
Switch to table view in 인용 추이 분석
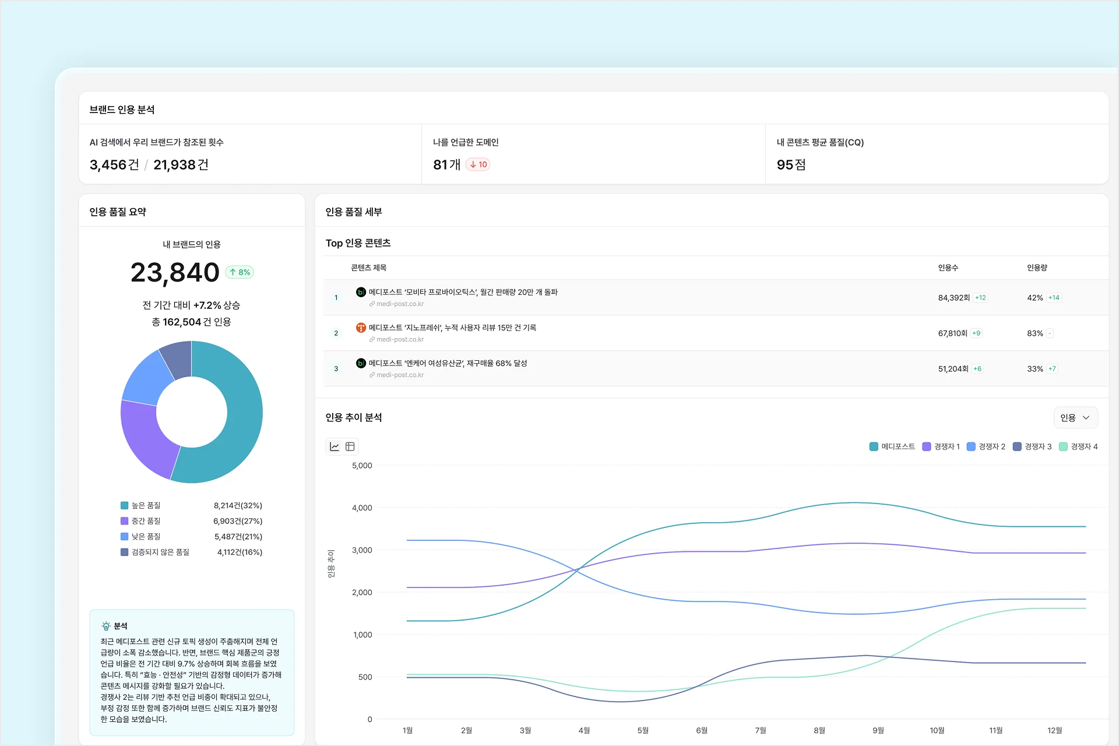(350, 446)
